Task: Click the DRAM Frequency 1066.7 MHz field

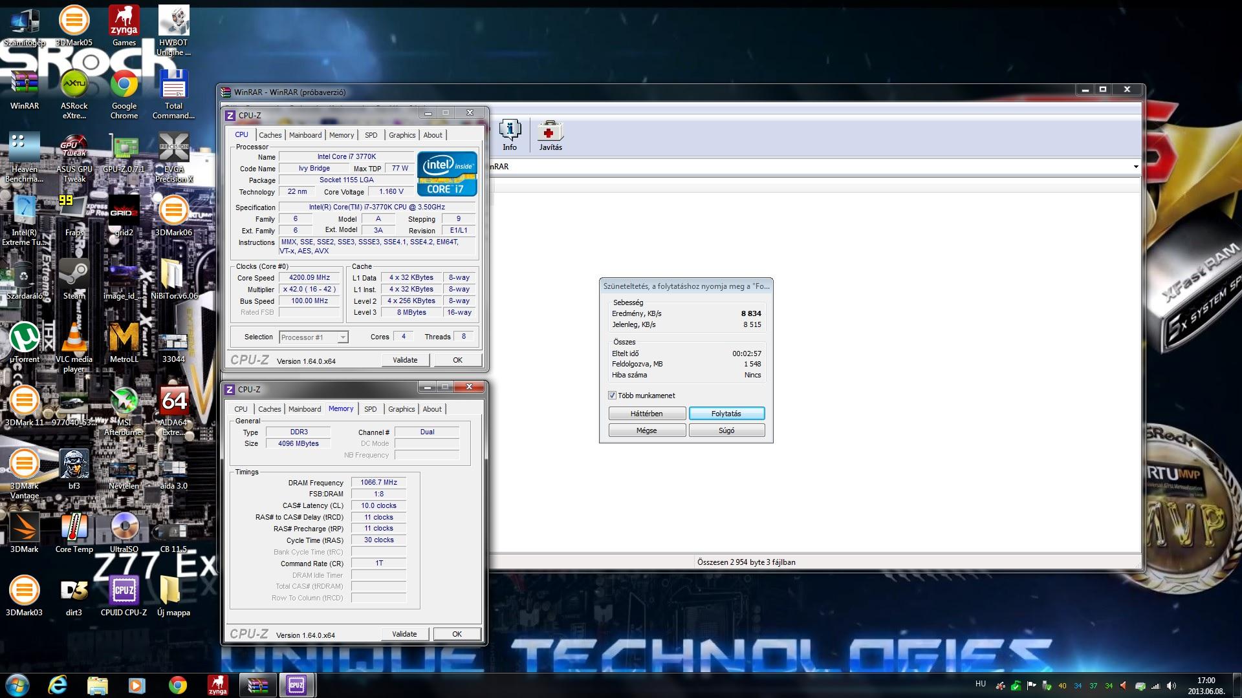Action: (379, 482)
